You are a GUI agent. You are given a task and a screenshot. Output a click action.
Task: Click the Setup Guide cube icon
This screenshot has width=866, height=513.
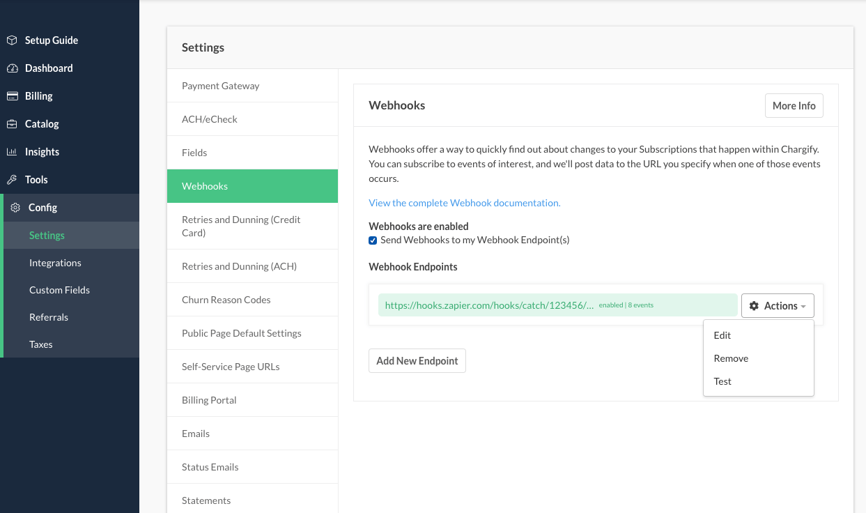click(12, 40)
